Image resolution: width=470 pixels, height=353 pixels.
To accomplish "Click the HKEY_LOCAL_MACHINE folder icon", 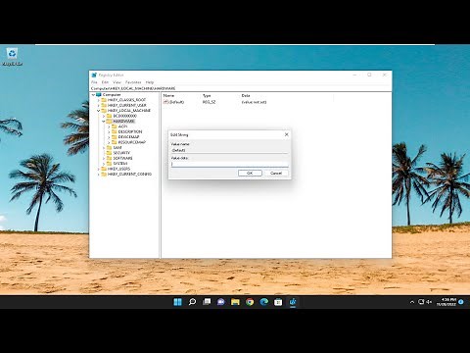I will [104, 111].
